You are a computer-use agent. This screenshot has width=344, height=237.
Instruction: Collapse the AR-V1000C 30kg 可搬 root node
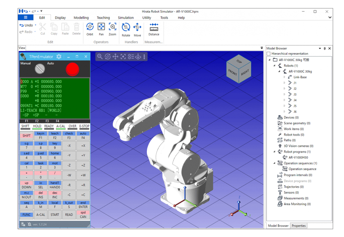tap(269, 60)
